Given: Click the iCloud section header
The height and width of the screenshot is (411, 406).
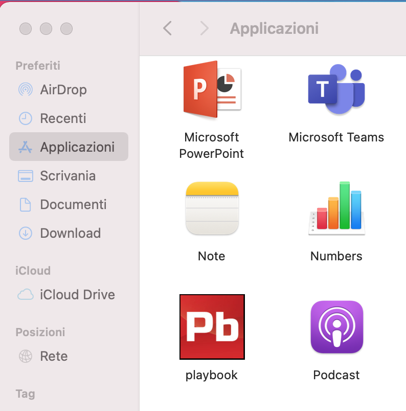Looking at the screenshot, I should [33, 271].
